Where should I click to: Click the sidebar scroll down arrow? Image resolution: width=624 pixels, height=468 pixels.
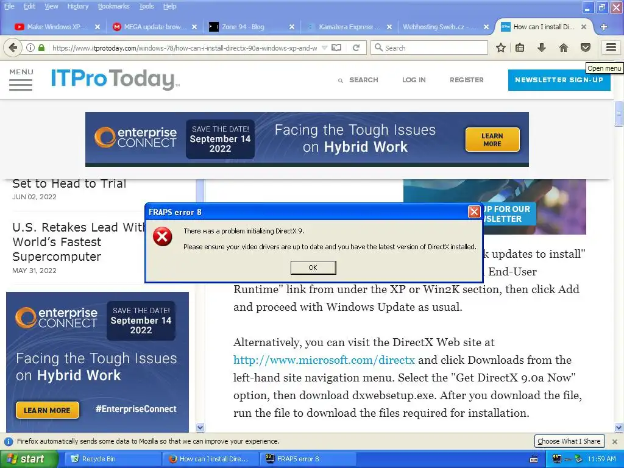coord(200,427)
